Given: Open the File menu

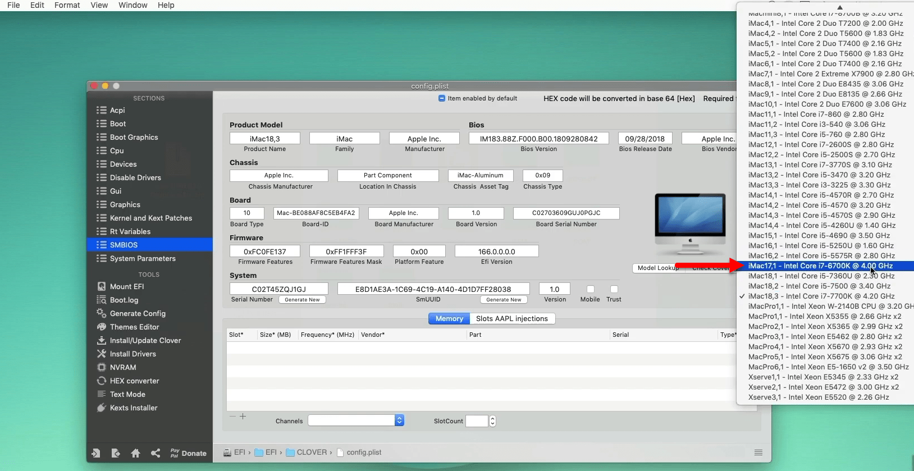Looking at the screenshot, I should [x=13, y=5].
